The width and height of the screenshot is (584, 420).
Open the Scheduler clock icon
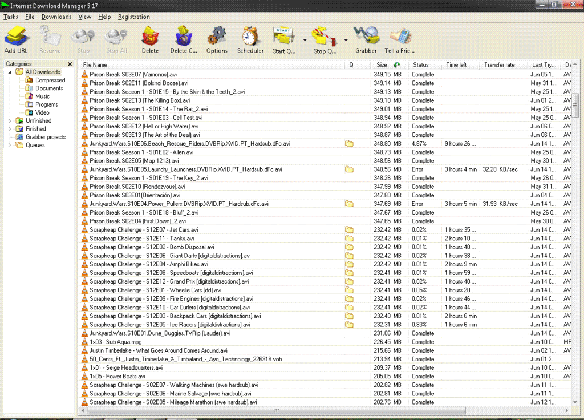(x=250, y=40)
